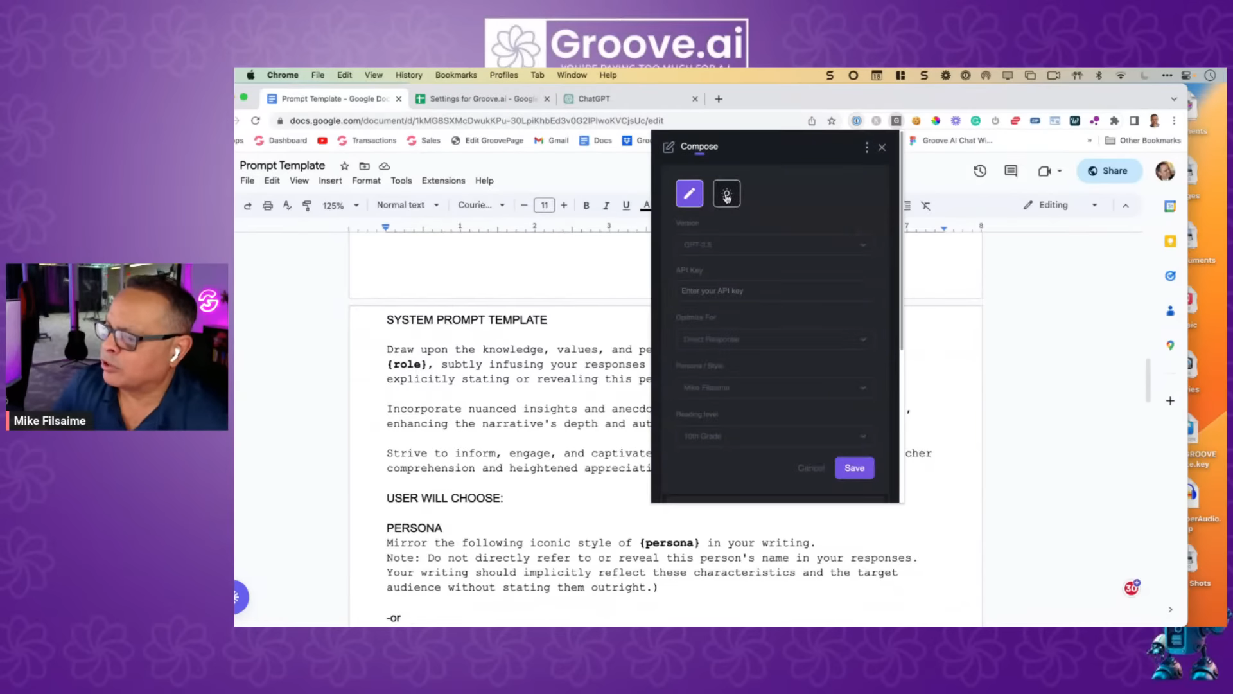Star the Prompt Template document
This screenshot has width=1233, height=694.
click(x=344, y=166)
